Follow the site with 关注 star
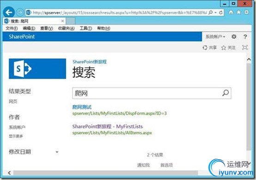Viewport: 256px width, 180px height. [x=228, y=48]
